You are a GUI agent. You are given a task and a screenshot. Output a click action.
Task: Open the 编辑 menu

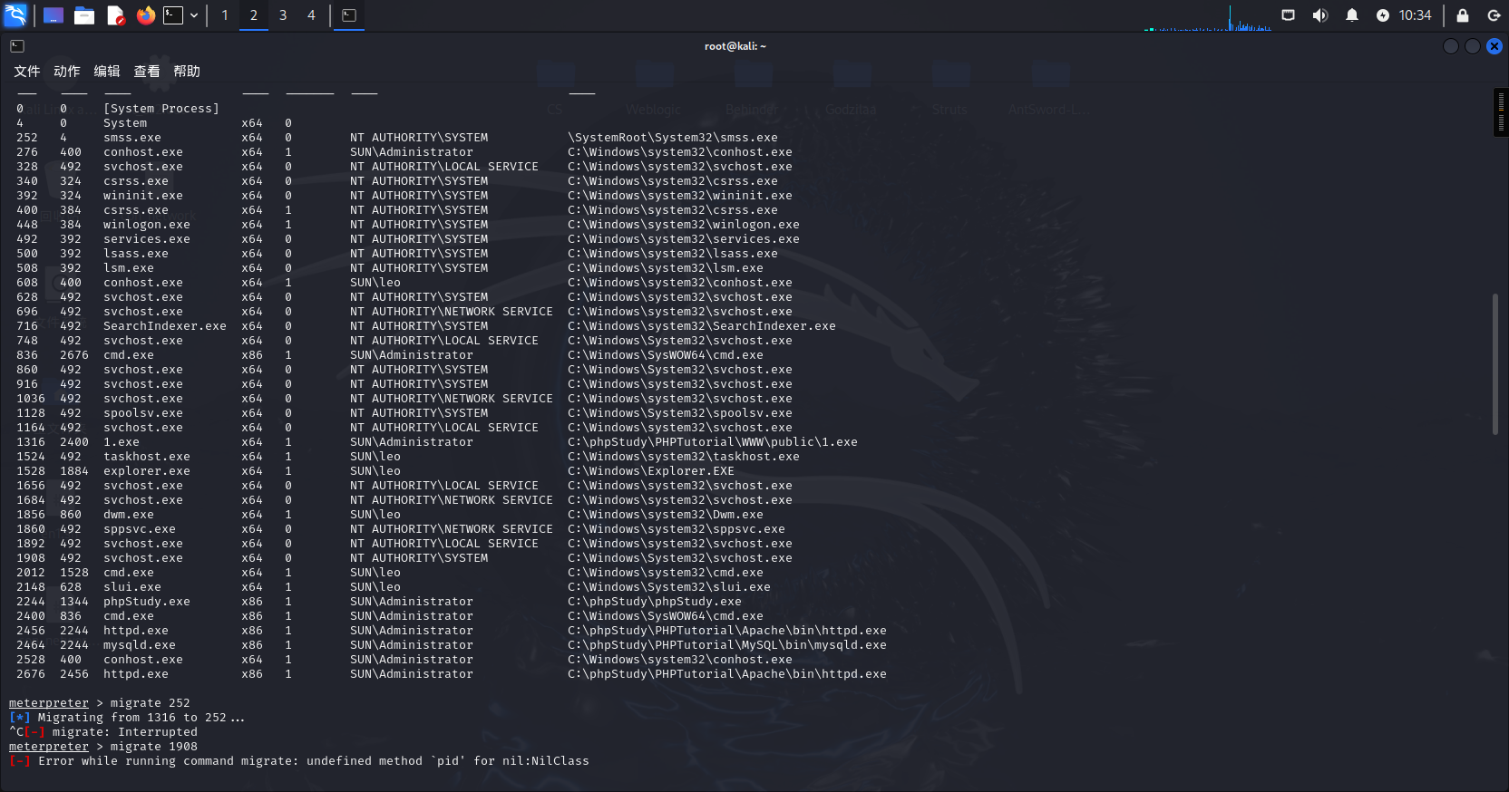pos(107,72)
